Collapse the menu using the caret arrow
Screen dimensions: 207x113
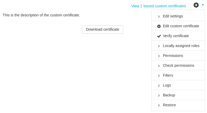coord(203,5)
